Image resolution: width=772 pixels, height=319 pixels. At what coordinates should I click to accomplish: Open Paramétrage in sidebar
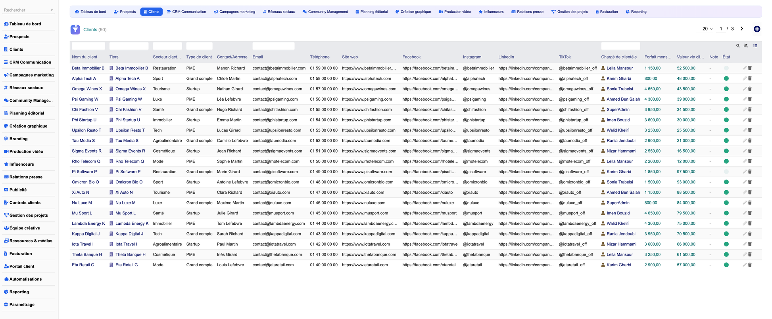coord(22,304)
